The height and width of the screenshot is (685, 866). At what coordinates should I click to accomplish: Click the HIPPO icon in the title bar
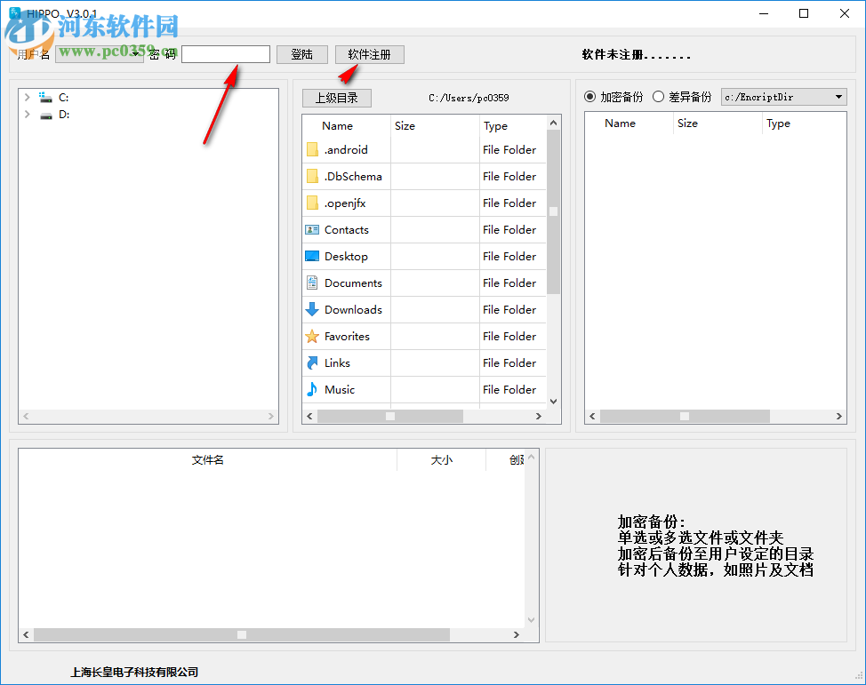click(15, 13)
